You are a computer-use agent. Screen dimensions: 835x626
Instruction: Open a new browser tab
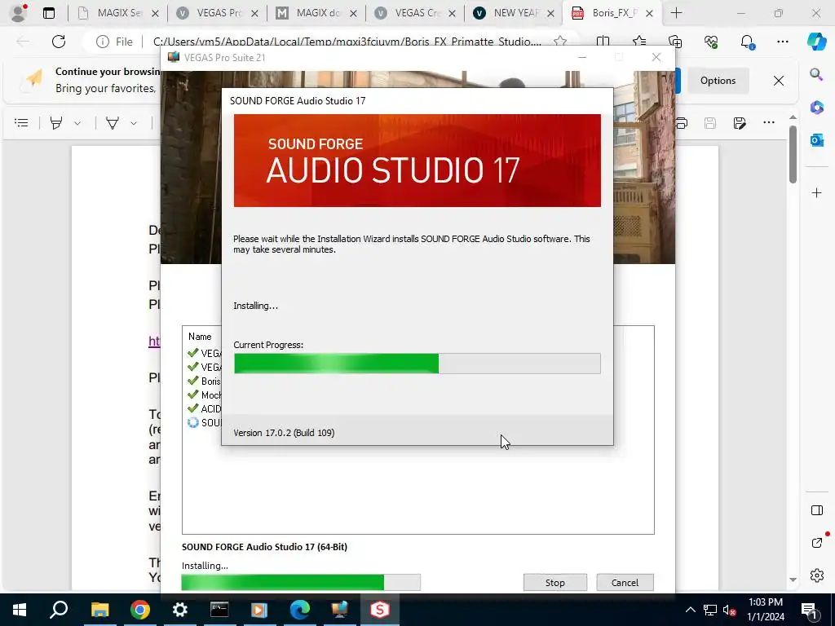676,13
